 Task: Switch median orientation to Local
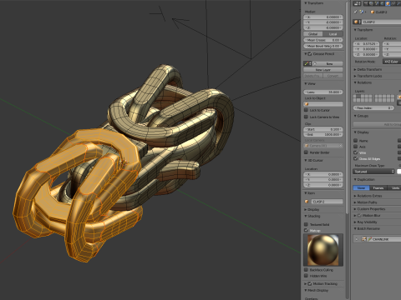click(332, 34)
